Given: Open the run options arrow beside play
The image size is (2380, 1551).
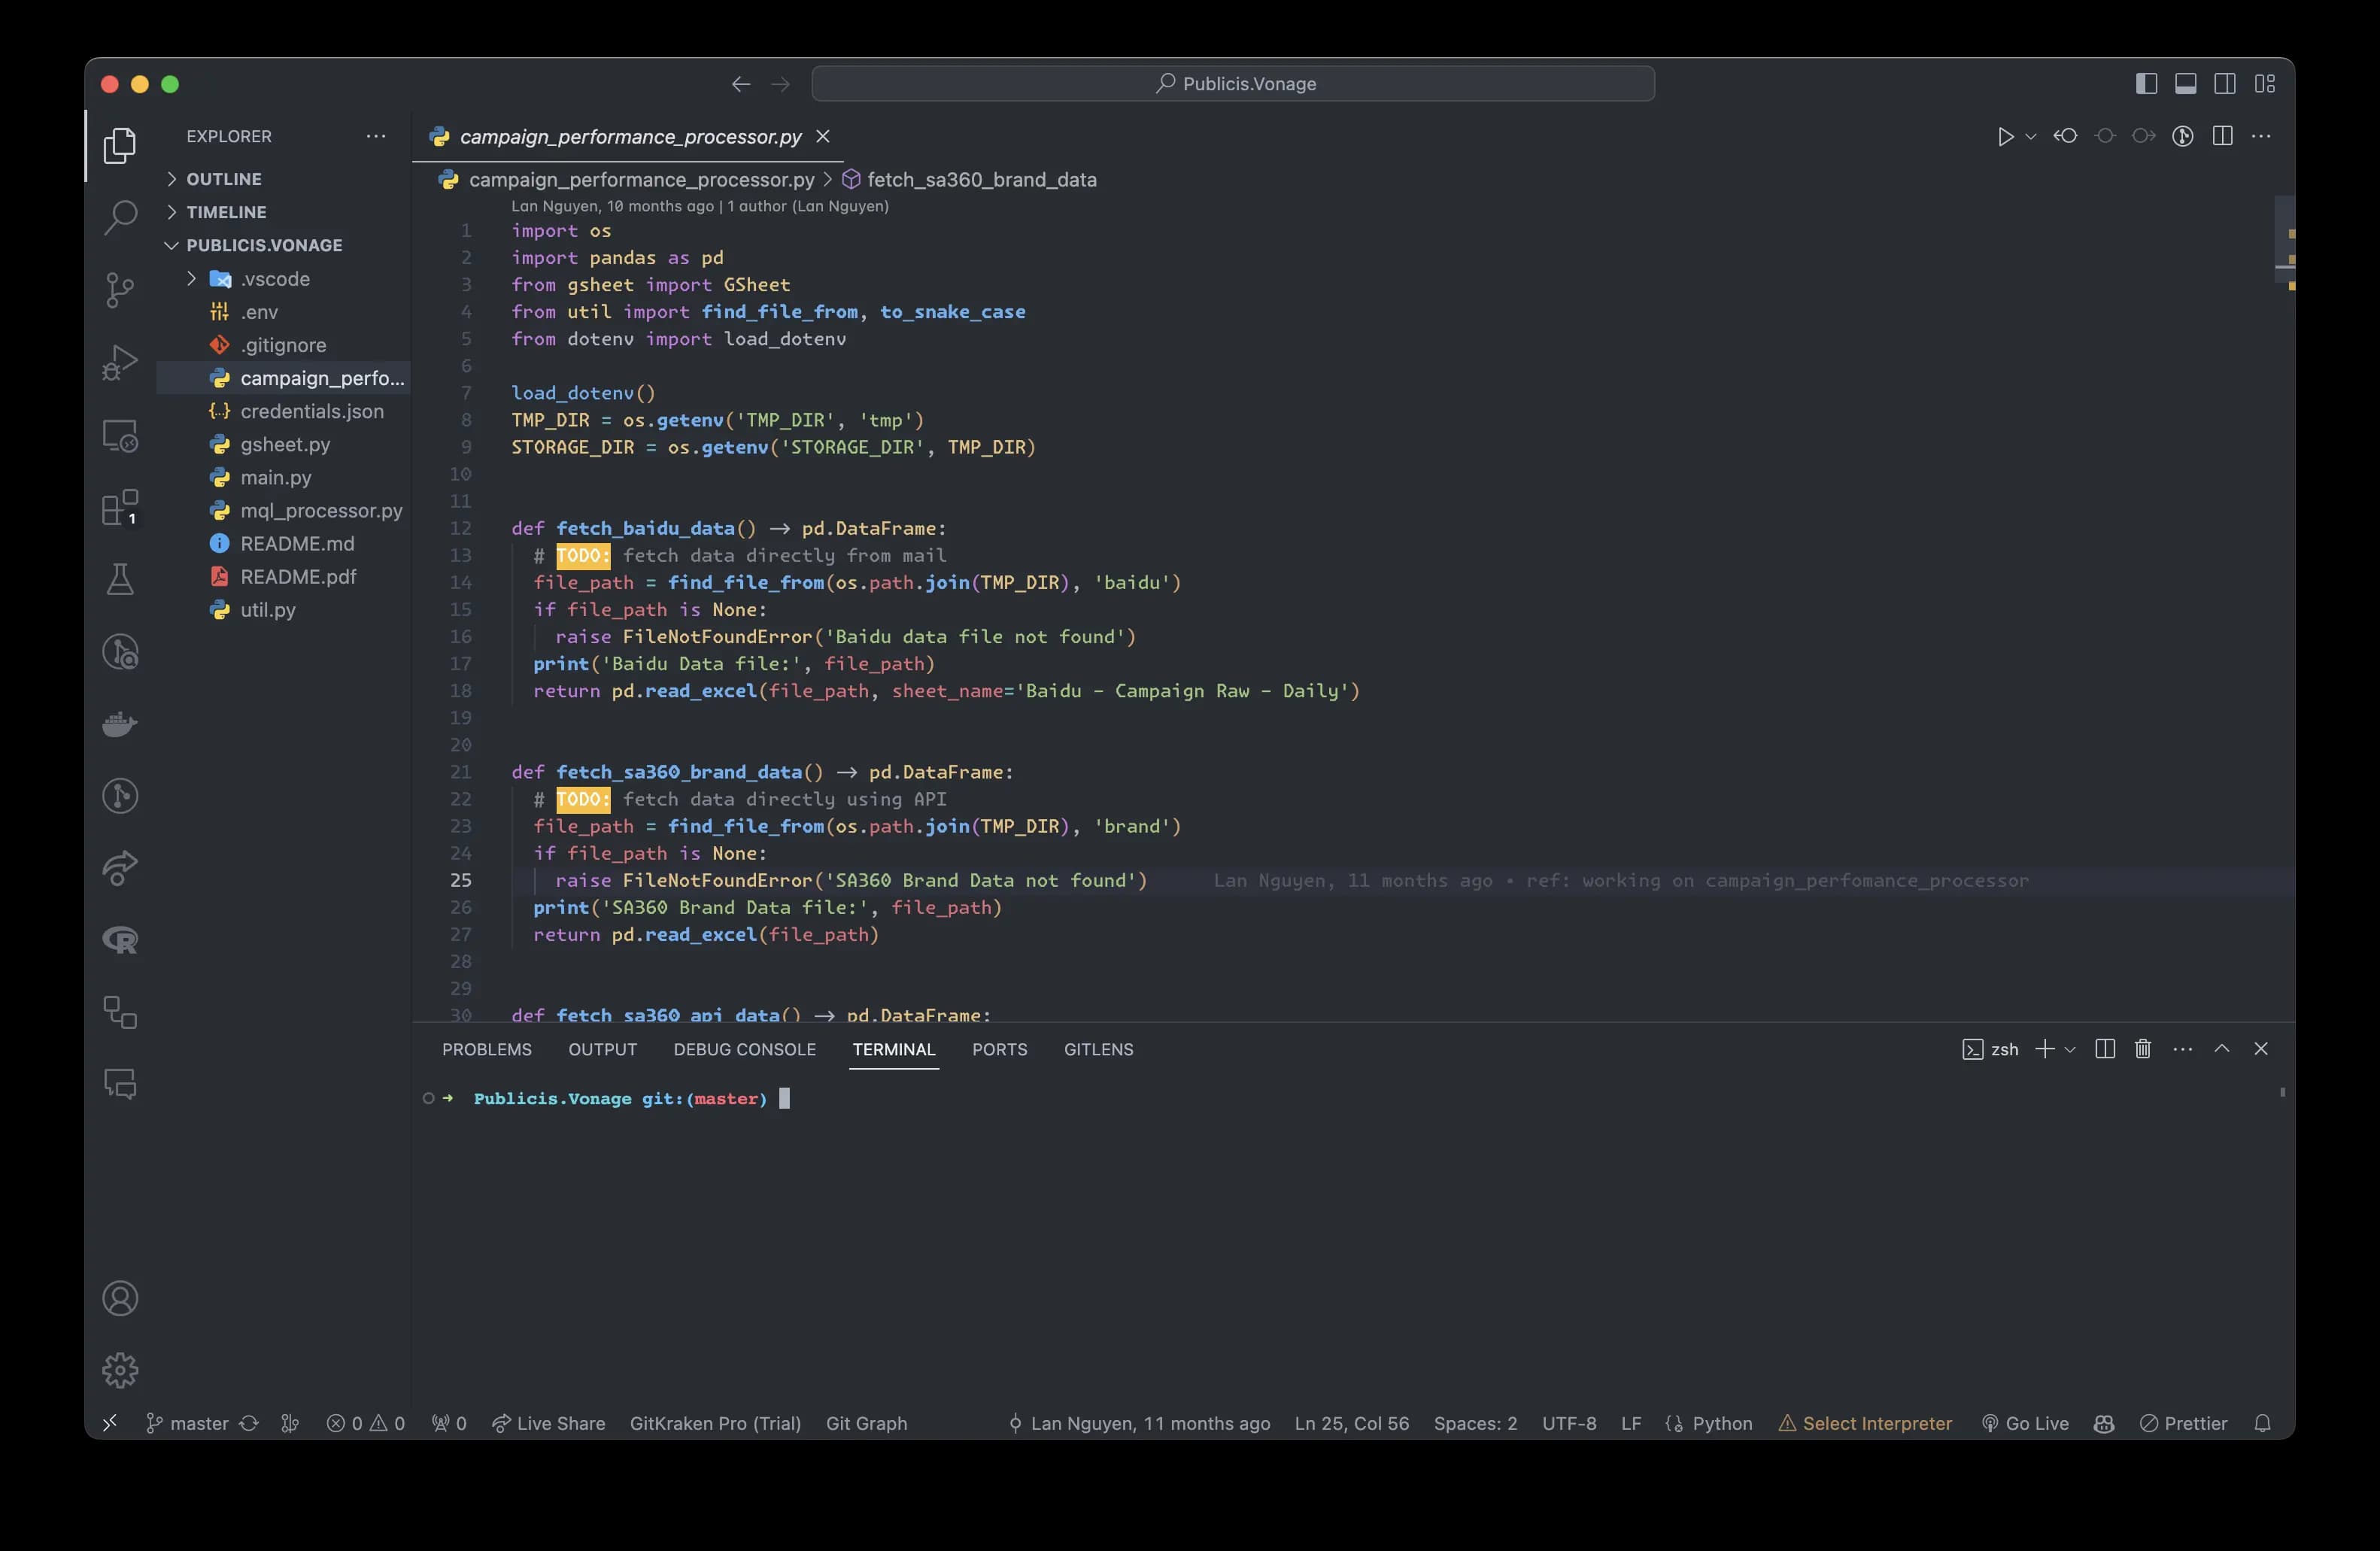Looking at the screenshot, I should 2031,137.
